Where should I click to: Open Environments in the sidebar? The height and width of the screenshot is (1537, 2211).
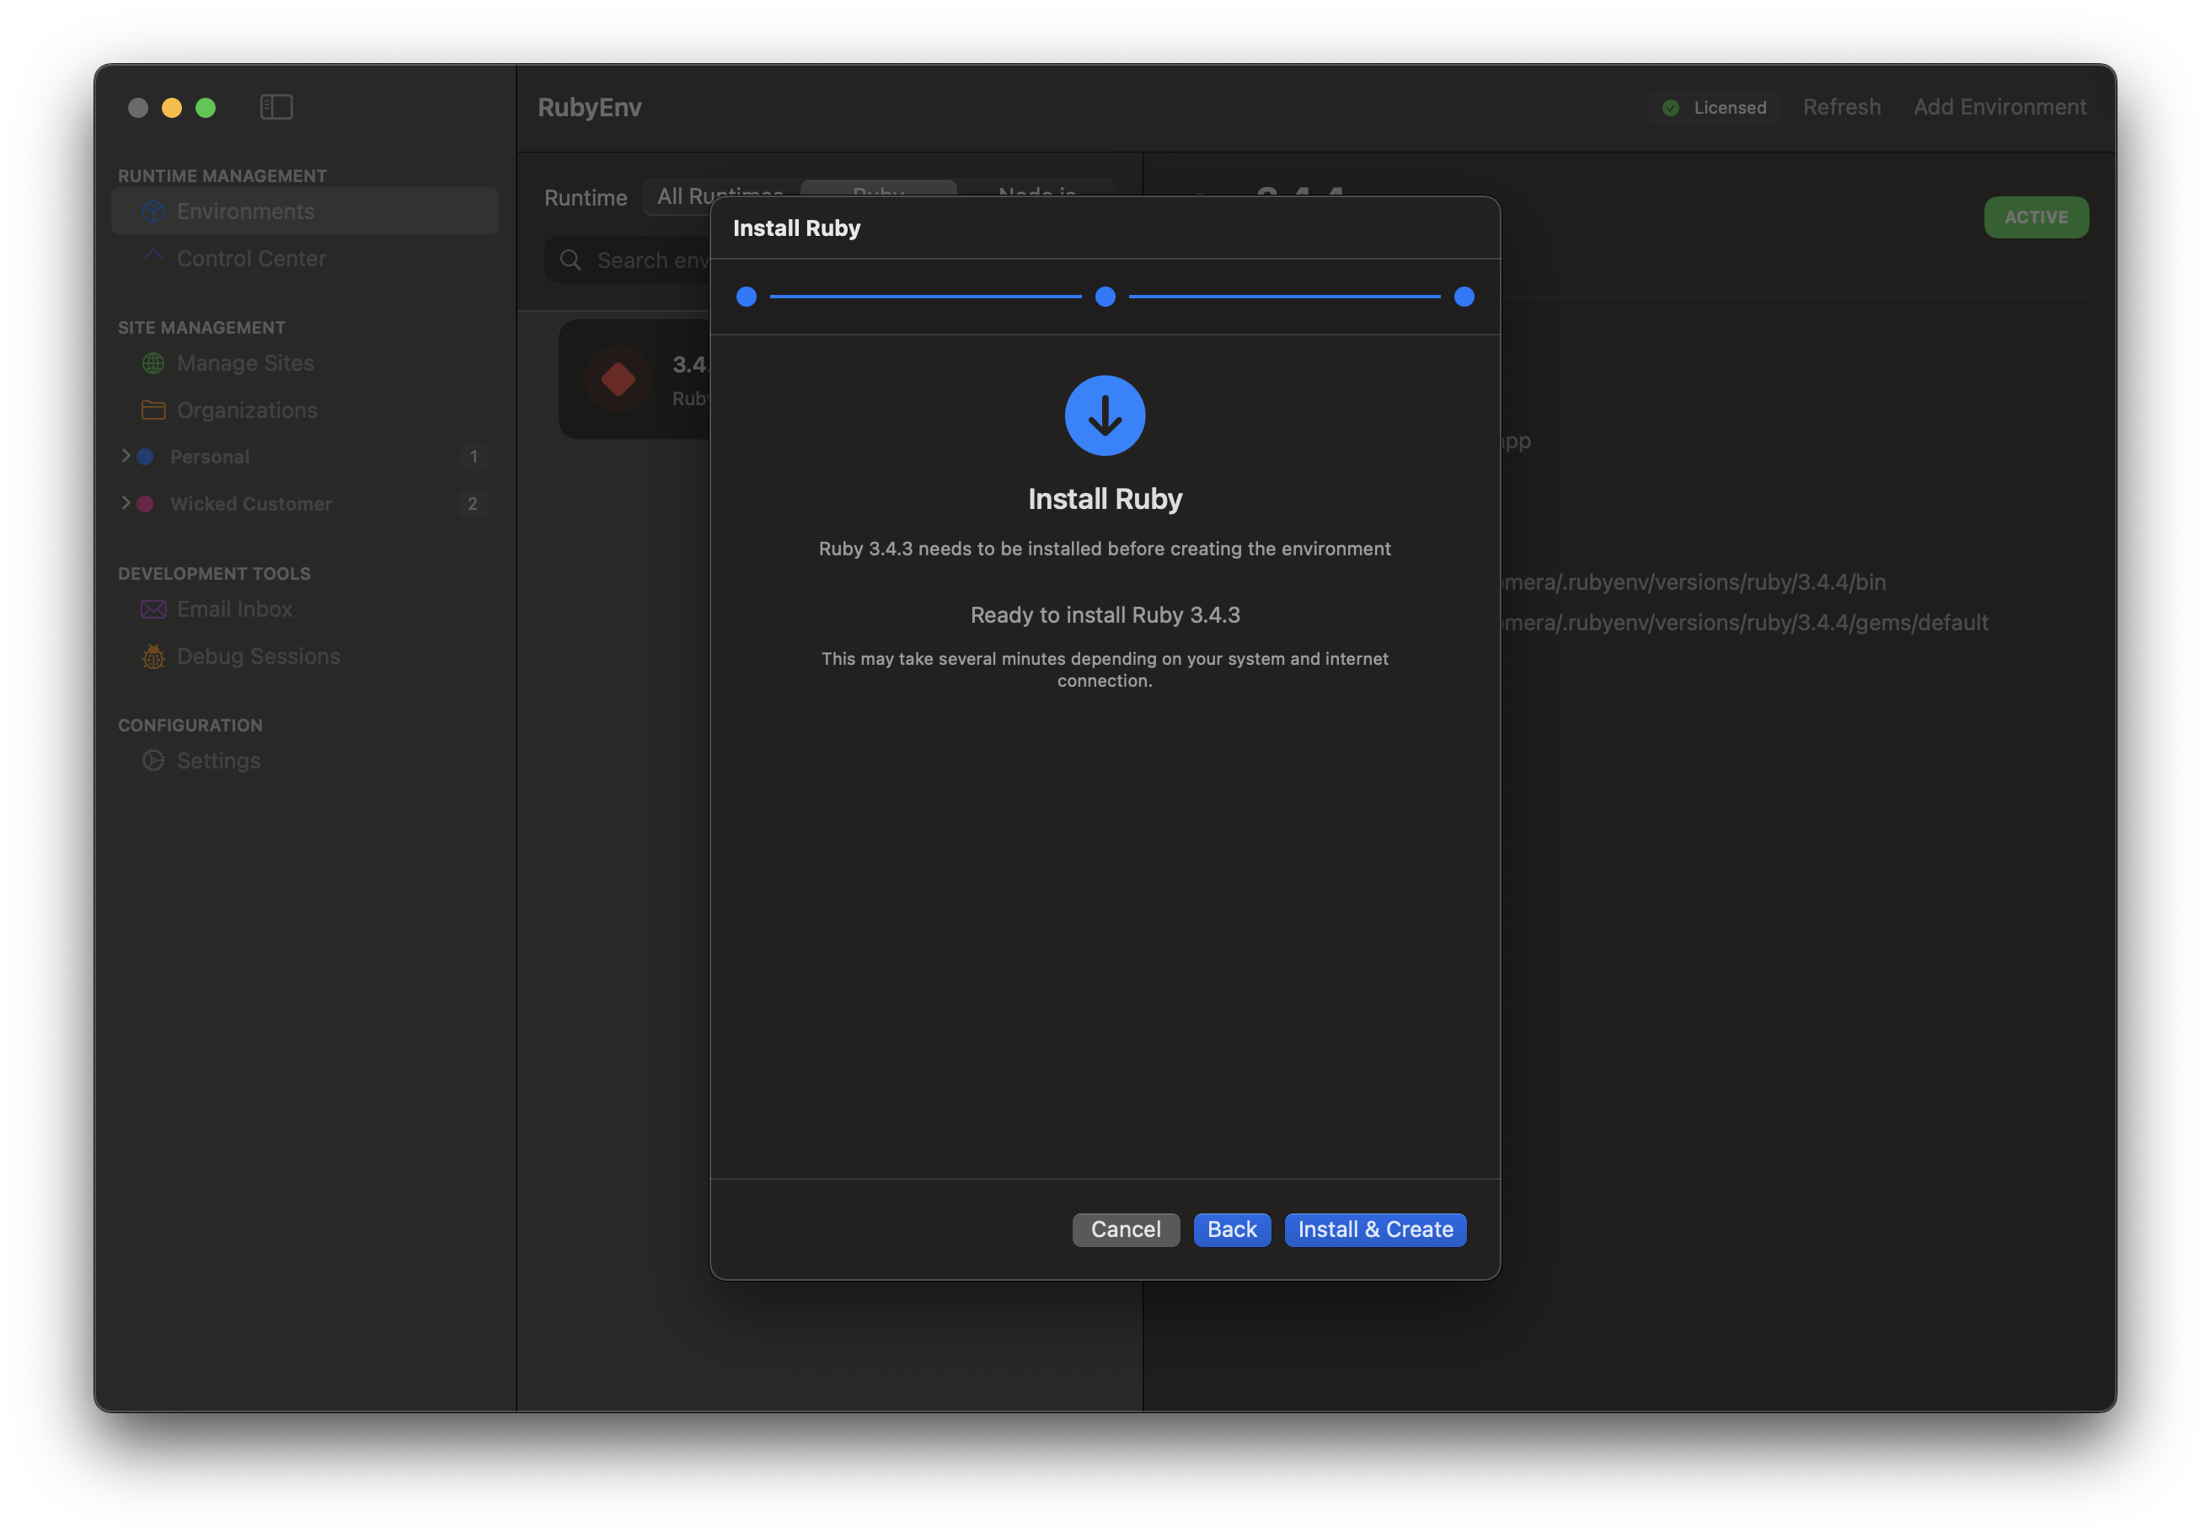coord(304,211)
